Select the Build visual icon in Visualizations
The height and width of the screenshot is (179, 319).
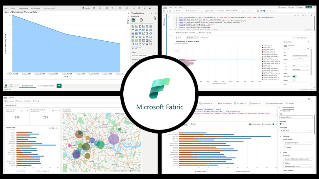click(133, 20)
